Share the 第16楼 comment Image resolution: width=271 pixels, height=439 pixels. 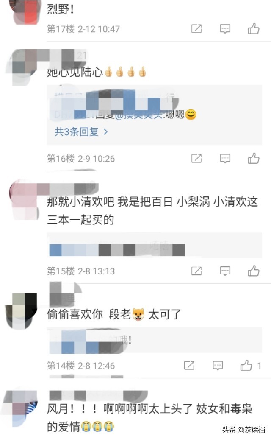click(x=196, y=159)
